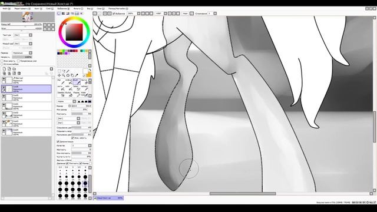
Task: Click the Redo toolbar button
Action: pyautogui.click(x=100, y=14)
